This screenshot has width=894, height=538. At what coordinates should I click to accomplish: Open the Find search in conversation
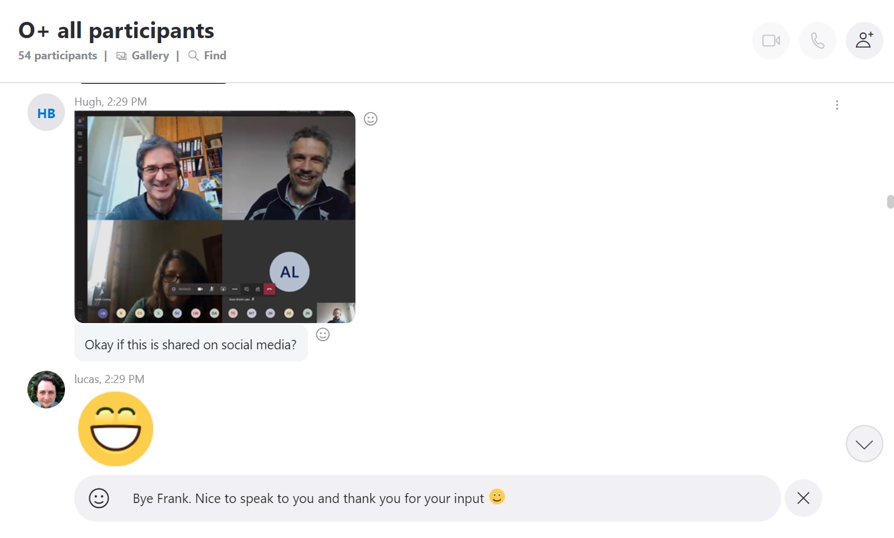(207, 56)
